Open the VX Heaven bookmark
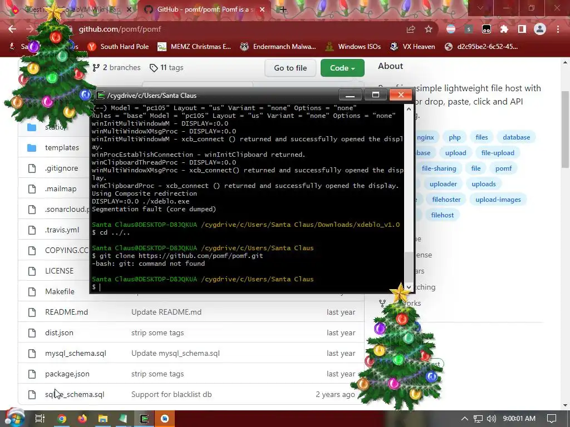This screenshot has height=427, width=570. pyautogui.click(x=412, y=47)
